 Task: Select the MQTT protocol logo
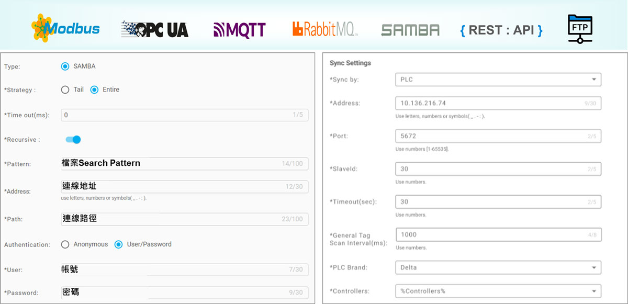(240, 30)
